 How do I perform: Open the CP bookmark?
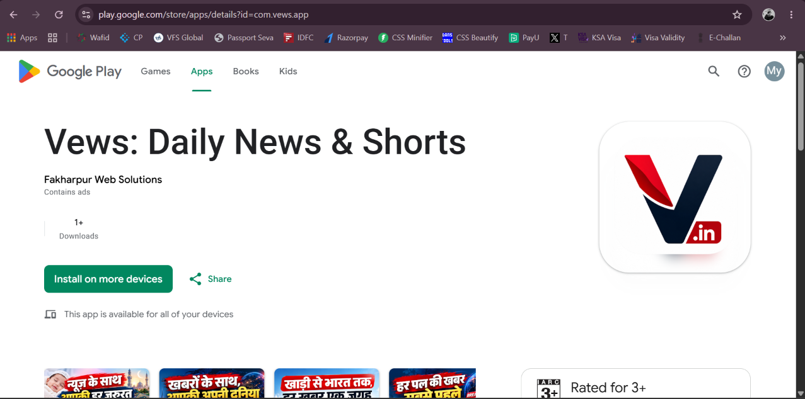(x=131, y=38)
